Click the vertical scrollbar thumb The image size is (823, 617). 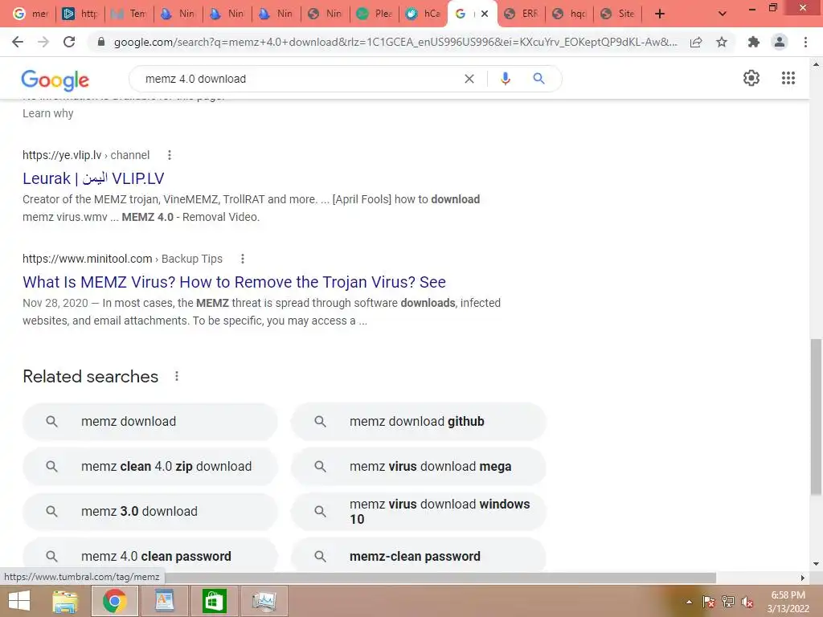point(816,417)
